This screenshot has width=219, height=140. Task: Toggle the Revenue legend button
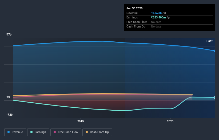(x=15, y=132)
